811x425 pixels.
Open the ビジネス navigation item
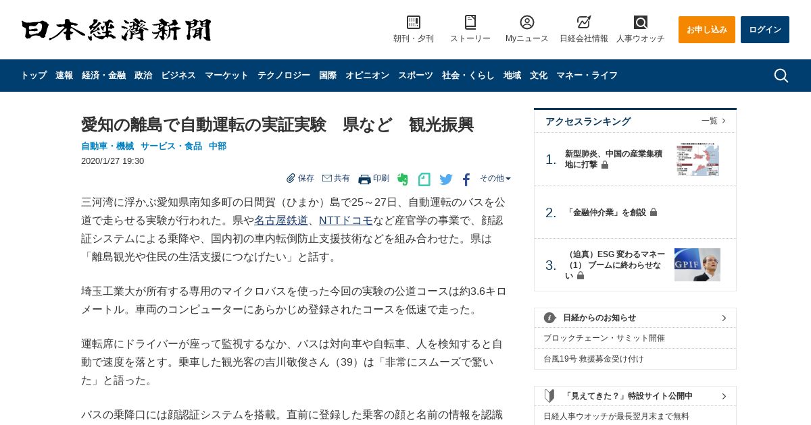click(178, 76)
